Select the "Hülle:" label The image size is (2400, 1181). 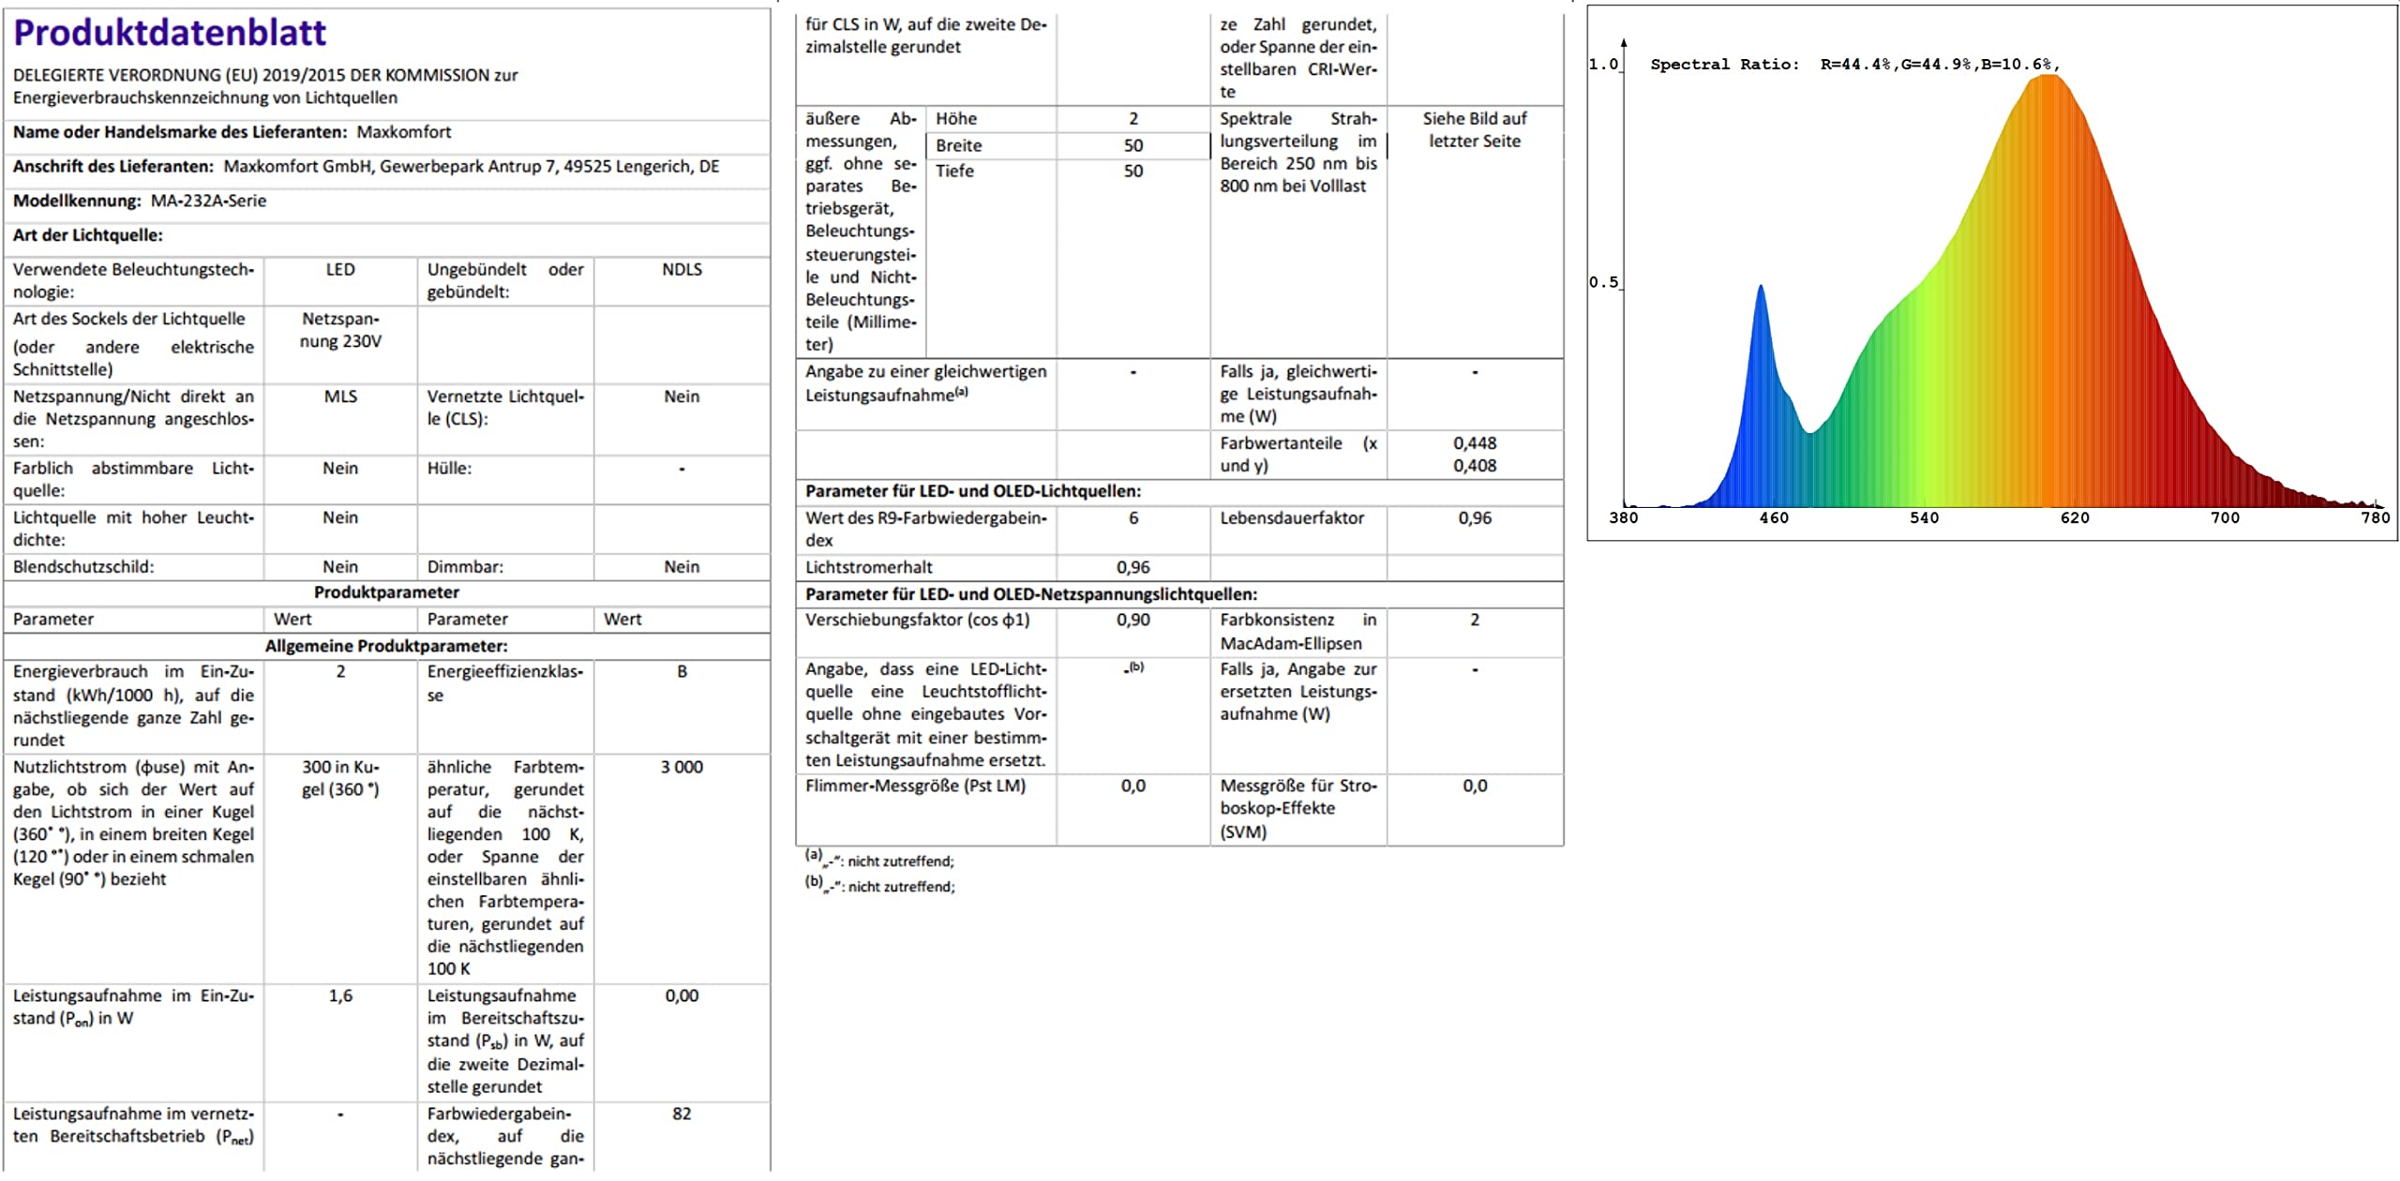coord(449,469)
